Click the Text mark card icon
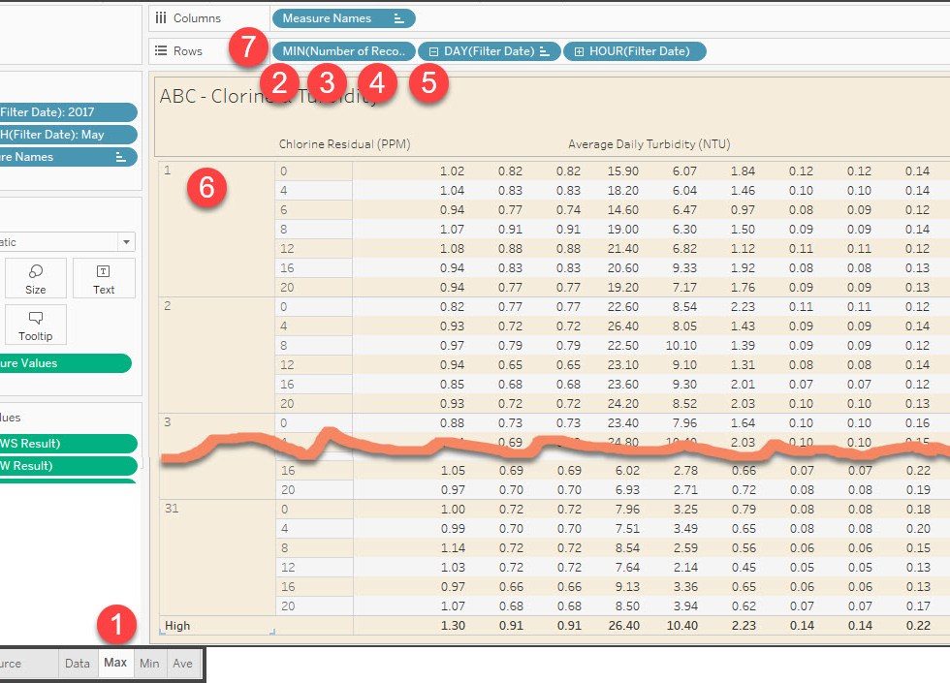This screenshot has width=950, height=683. [103, 272]
